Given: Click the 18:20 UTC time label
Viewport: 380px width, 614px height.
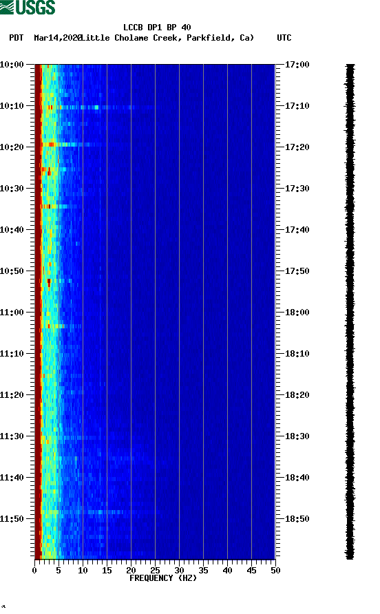Looking at the screenshot, I should tap(297, 395).
